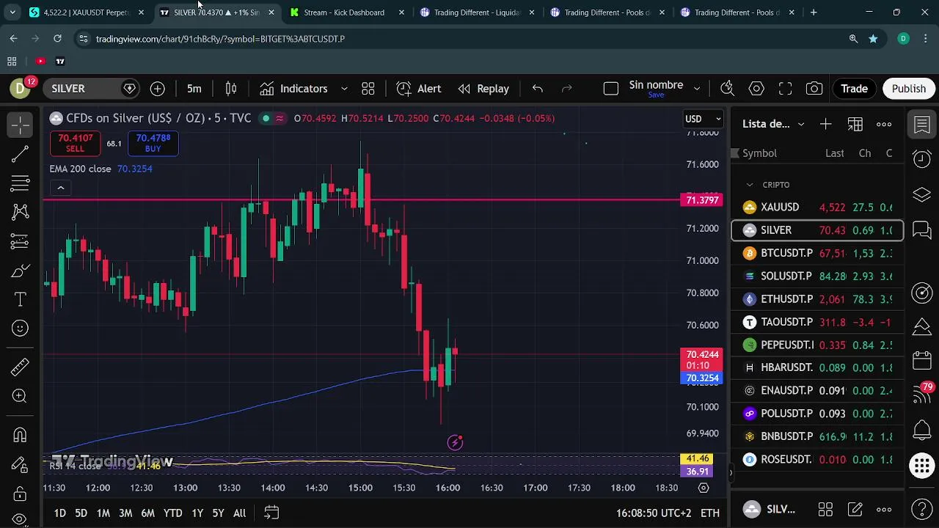The height and width of the screenshot is (528, 939).
Task: Select the brush drawing tool
Action: click(x=20, y=271)
